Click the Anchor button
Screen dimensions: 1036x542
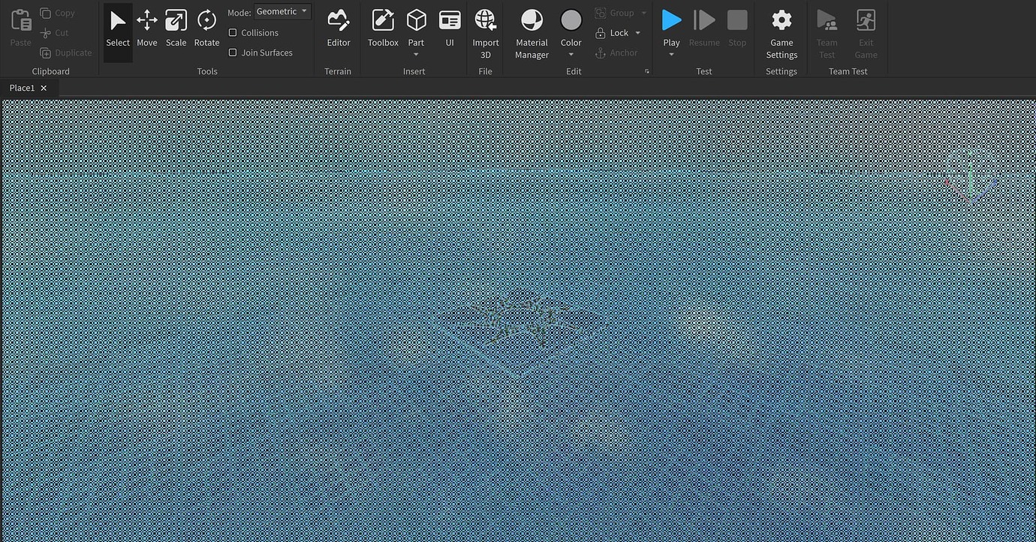pos(616,53)
